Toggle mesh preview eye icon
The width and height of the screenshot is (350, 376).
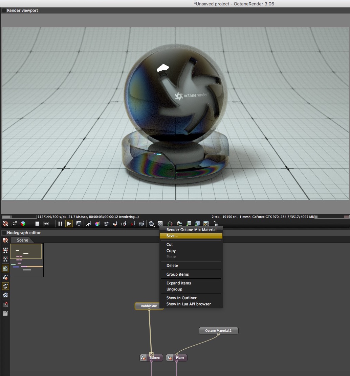point(5,277)
